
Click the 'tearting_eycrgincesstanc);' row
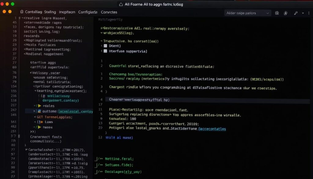pos(61,91)
